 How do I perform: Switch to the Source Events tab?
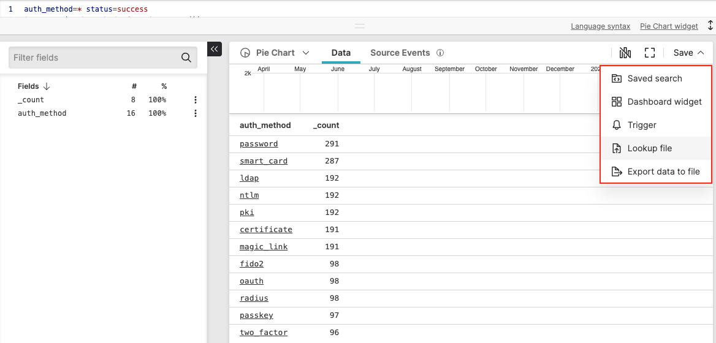pyautogui.click(x=400, y=53)
